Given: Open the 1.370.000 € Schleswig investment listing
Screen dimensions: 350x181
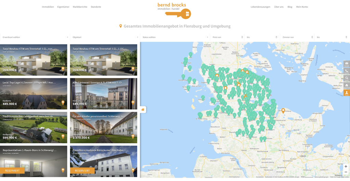Looking at the screenshot, I should (x=104, y=127).
